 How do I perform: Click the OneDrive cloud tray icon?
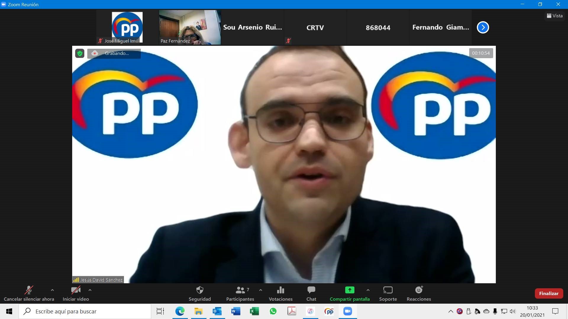(486, 311)
